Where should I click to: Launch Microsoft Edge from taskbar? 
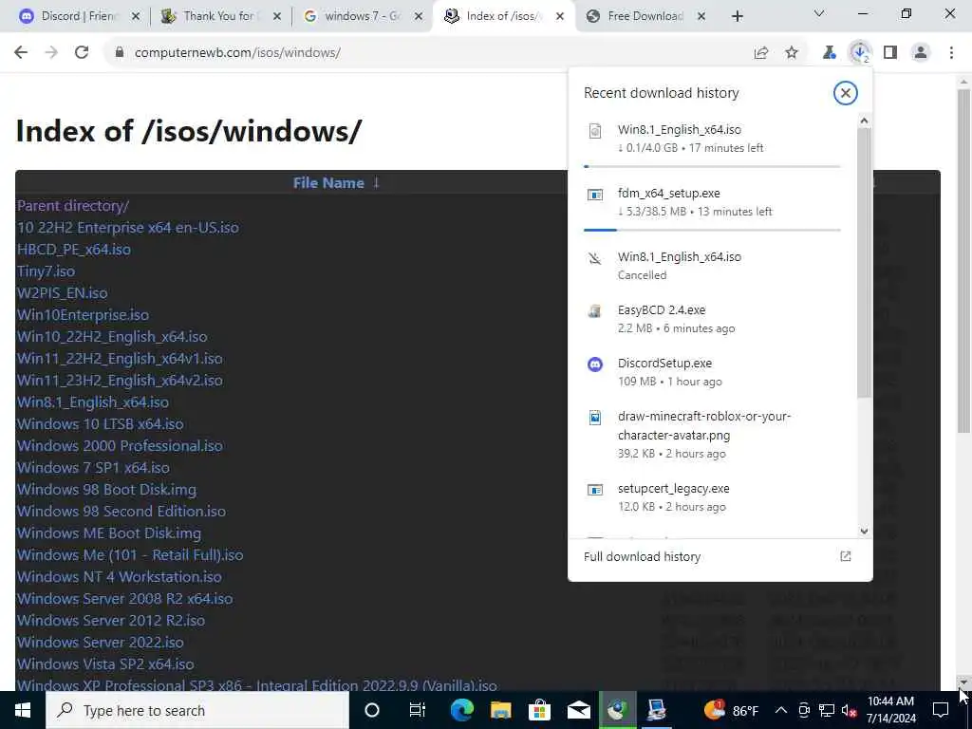click(x=462, y=710)
